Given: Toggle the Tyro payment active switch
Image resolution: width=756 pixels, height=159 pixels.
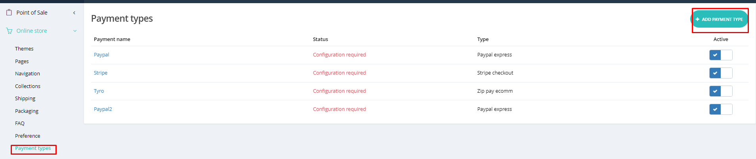Looking at the screenshot, I should (x=721, y=91).
